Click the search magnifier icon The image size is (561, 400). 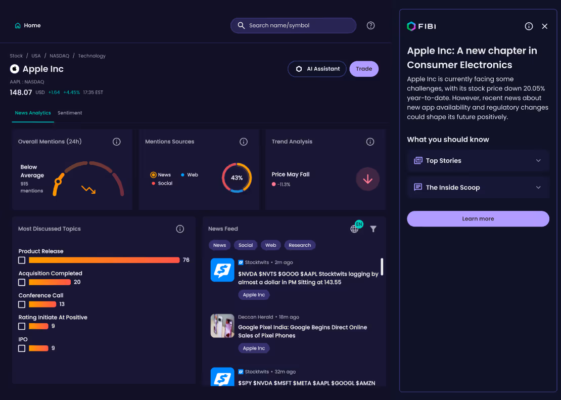(241, 25)
